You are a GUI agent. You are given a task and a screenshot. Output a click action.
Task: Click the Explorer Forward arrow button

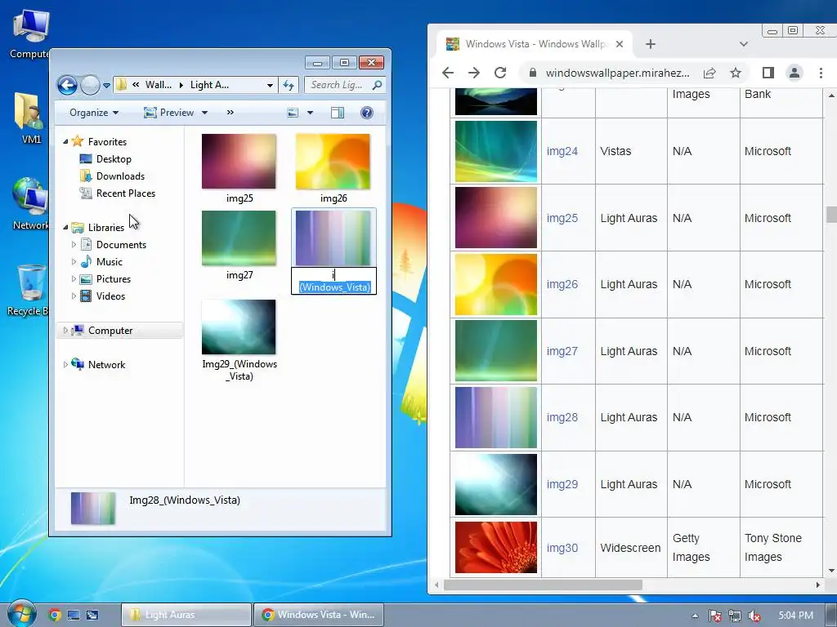[x=90, y=85]
